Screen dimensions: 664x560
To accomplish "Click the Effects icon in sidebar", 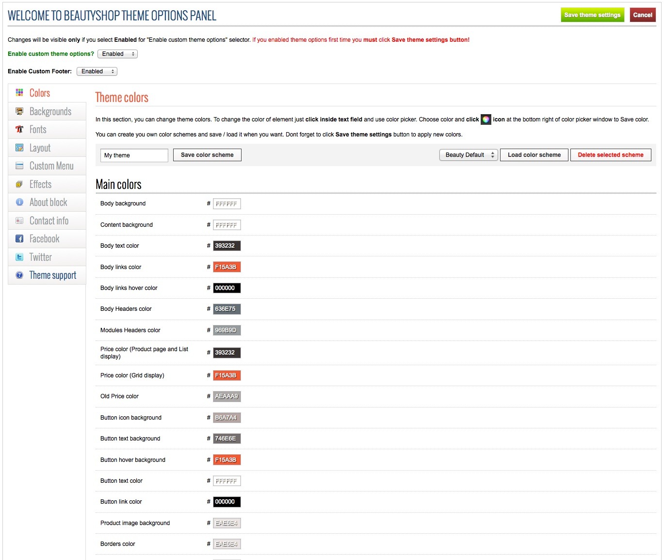I will tap(19, 184).
